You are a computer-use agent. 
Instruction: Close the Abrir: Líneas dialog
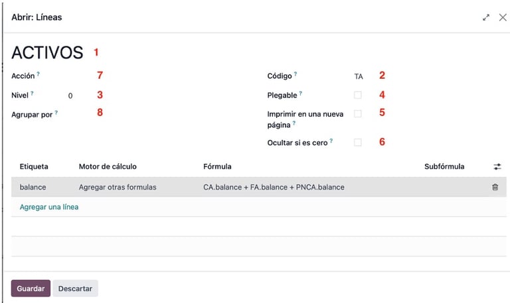pyautogui.click(x=503, y=17)
